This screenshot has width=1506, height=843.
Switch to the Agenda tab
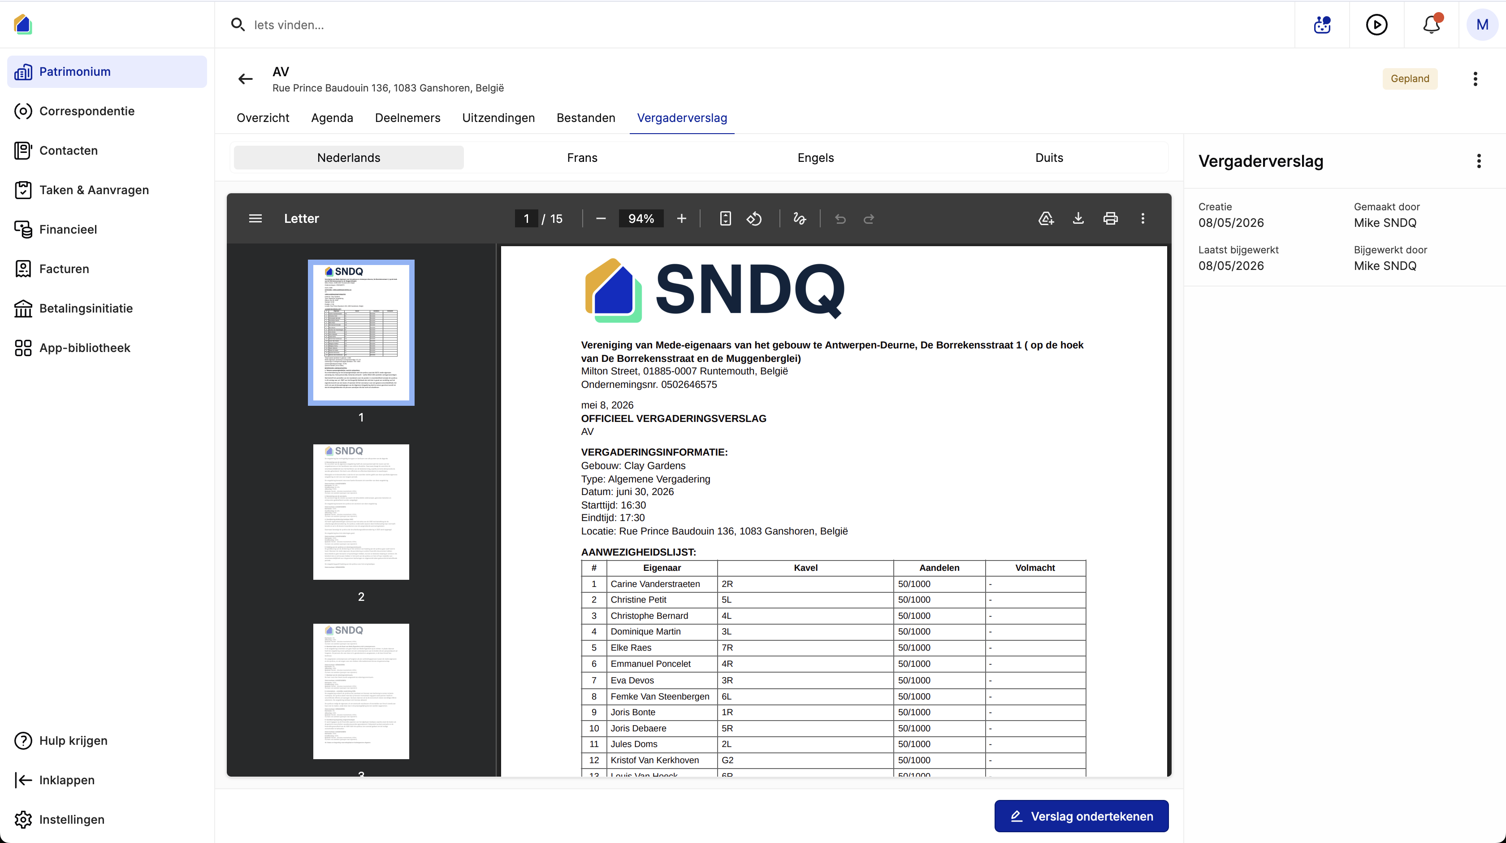tap(332, 117)
